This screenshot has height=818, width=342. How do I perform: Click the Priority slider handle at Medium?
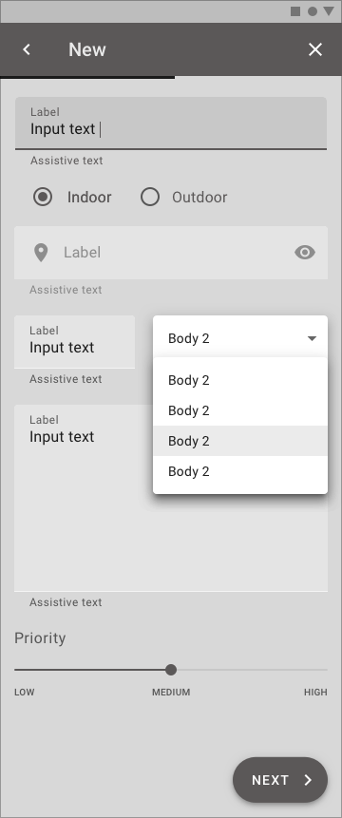(x=170, y=670)
